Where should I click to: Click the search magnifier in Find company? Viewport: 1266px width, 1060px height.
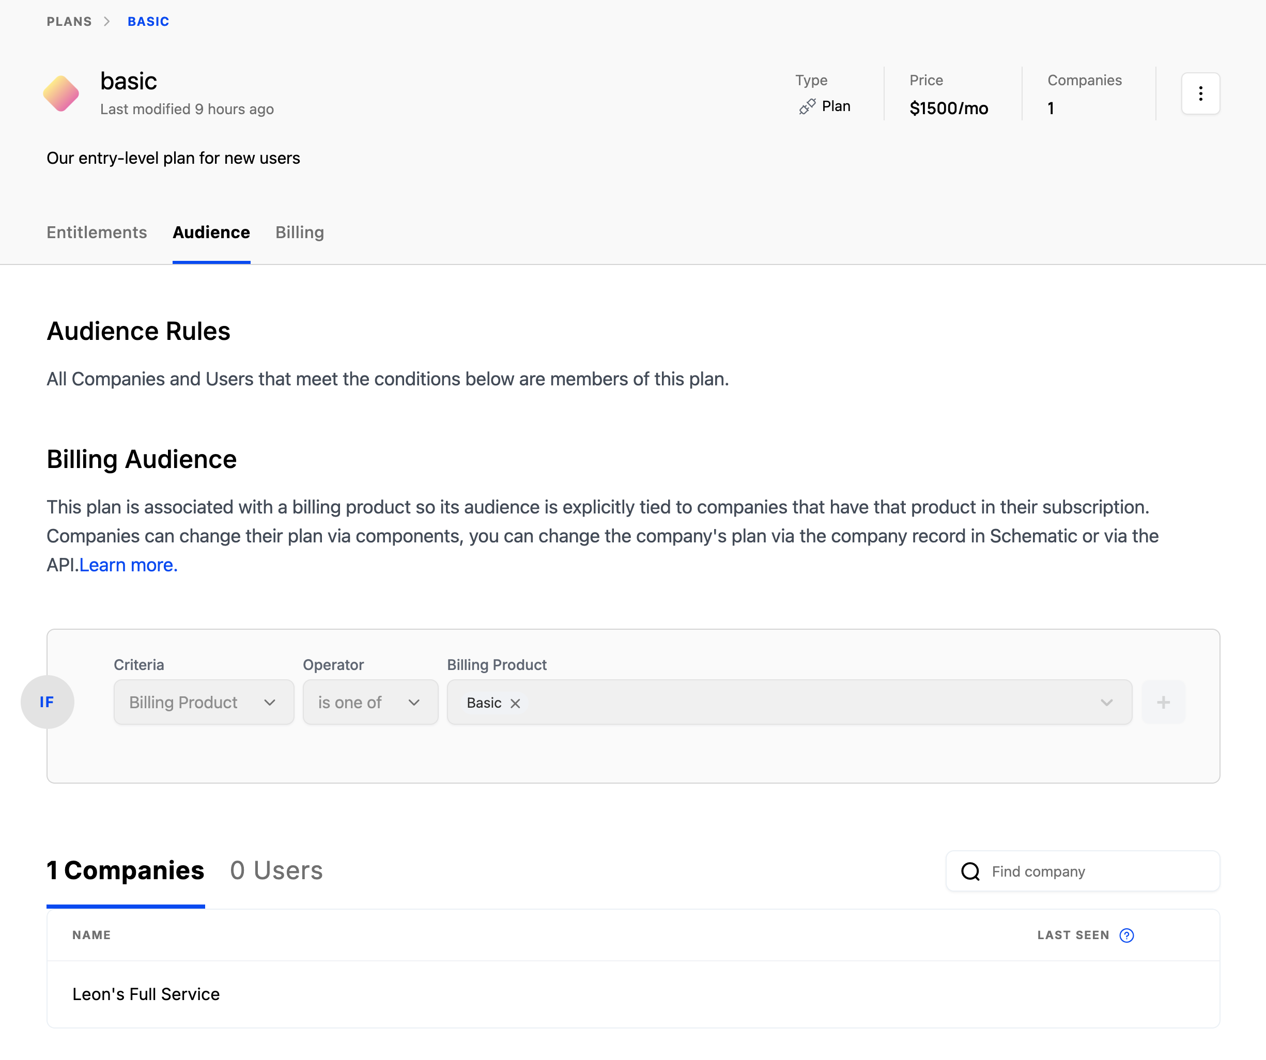970,871
